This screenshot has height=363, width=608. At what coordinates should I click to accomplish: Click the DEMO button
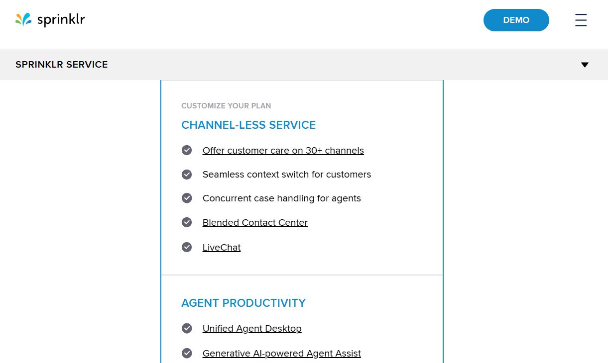click(x=516, y=20)
